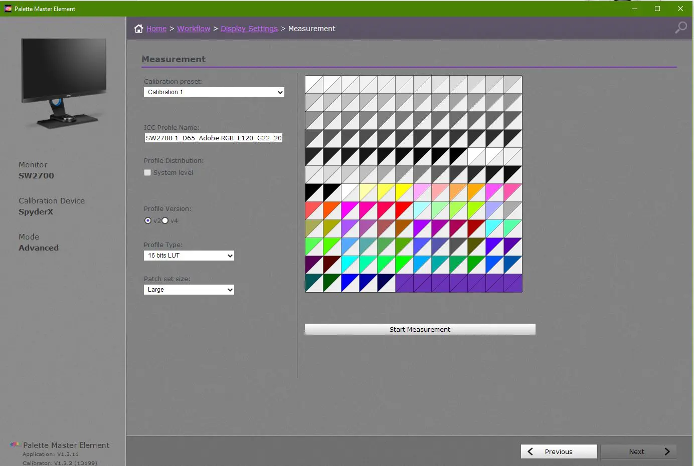Screen dimensions: 694x466
Task: Open the Patch set size dropdown
Action: tap(189, 290)
